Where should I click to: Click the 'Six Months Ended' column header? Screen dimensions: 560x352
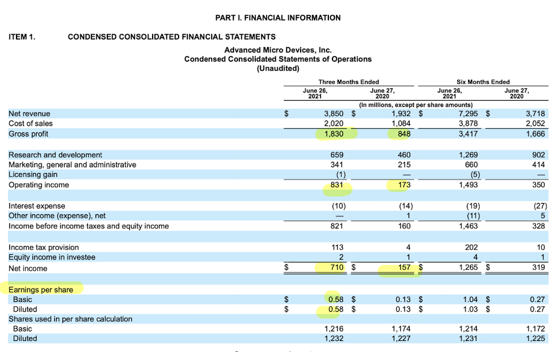(x=483, y=82)
